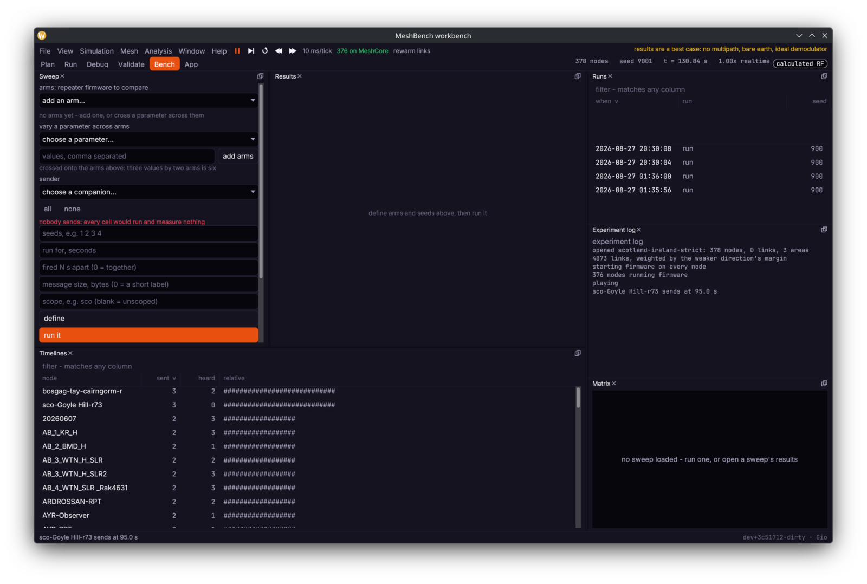Focus the 'message size, bytes' field
The image size is (867, 584).
(x=148, y=284)
